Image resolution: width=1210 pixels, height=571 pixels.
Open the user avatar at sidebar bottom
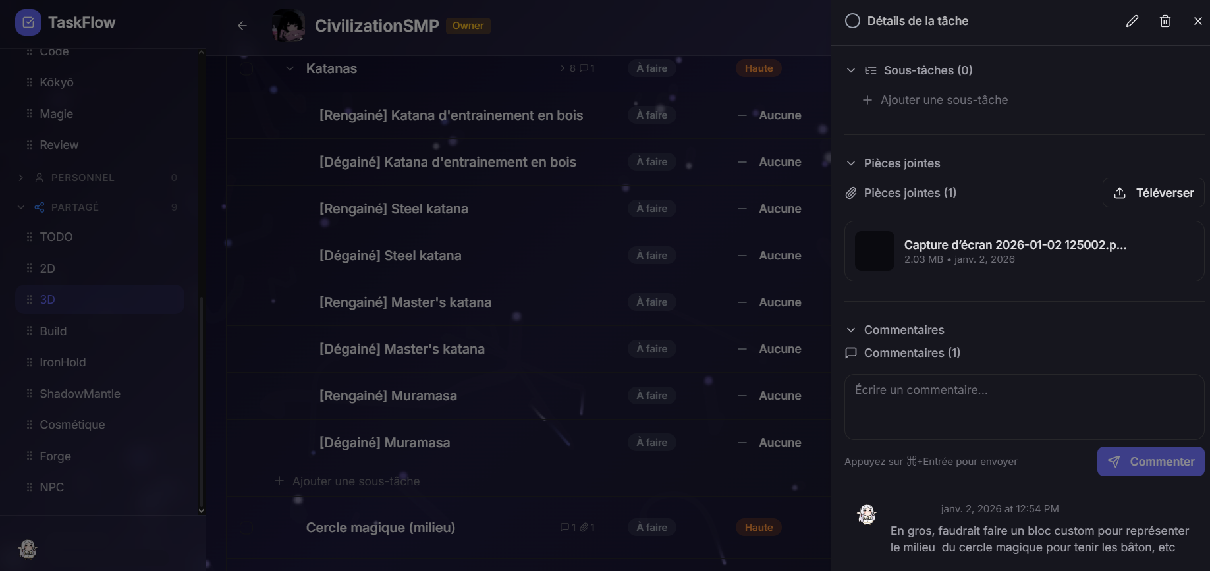click(28, 549)
